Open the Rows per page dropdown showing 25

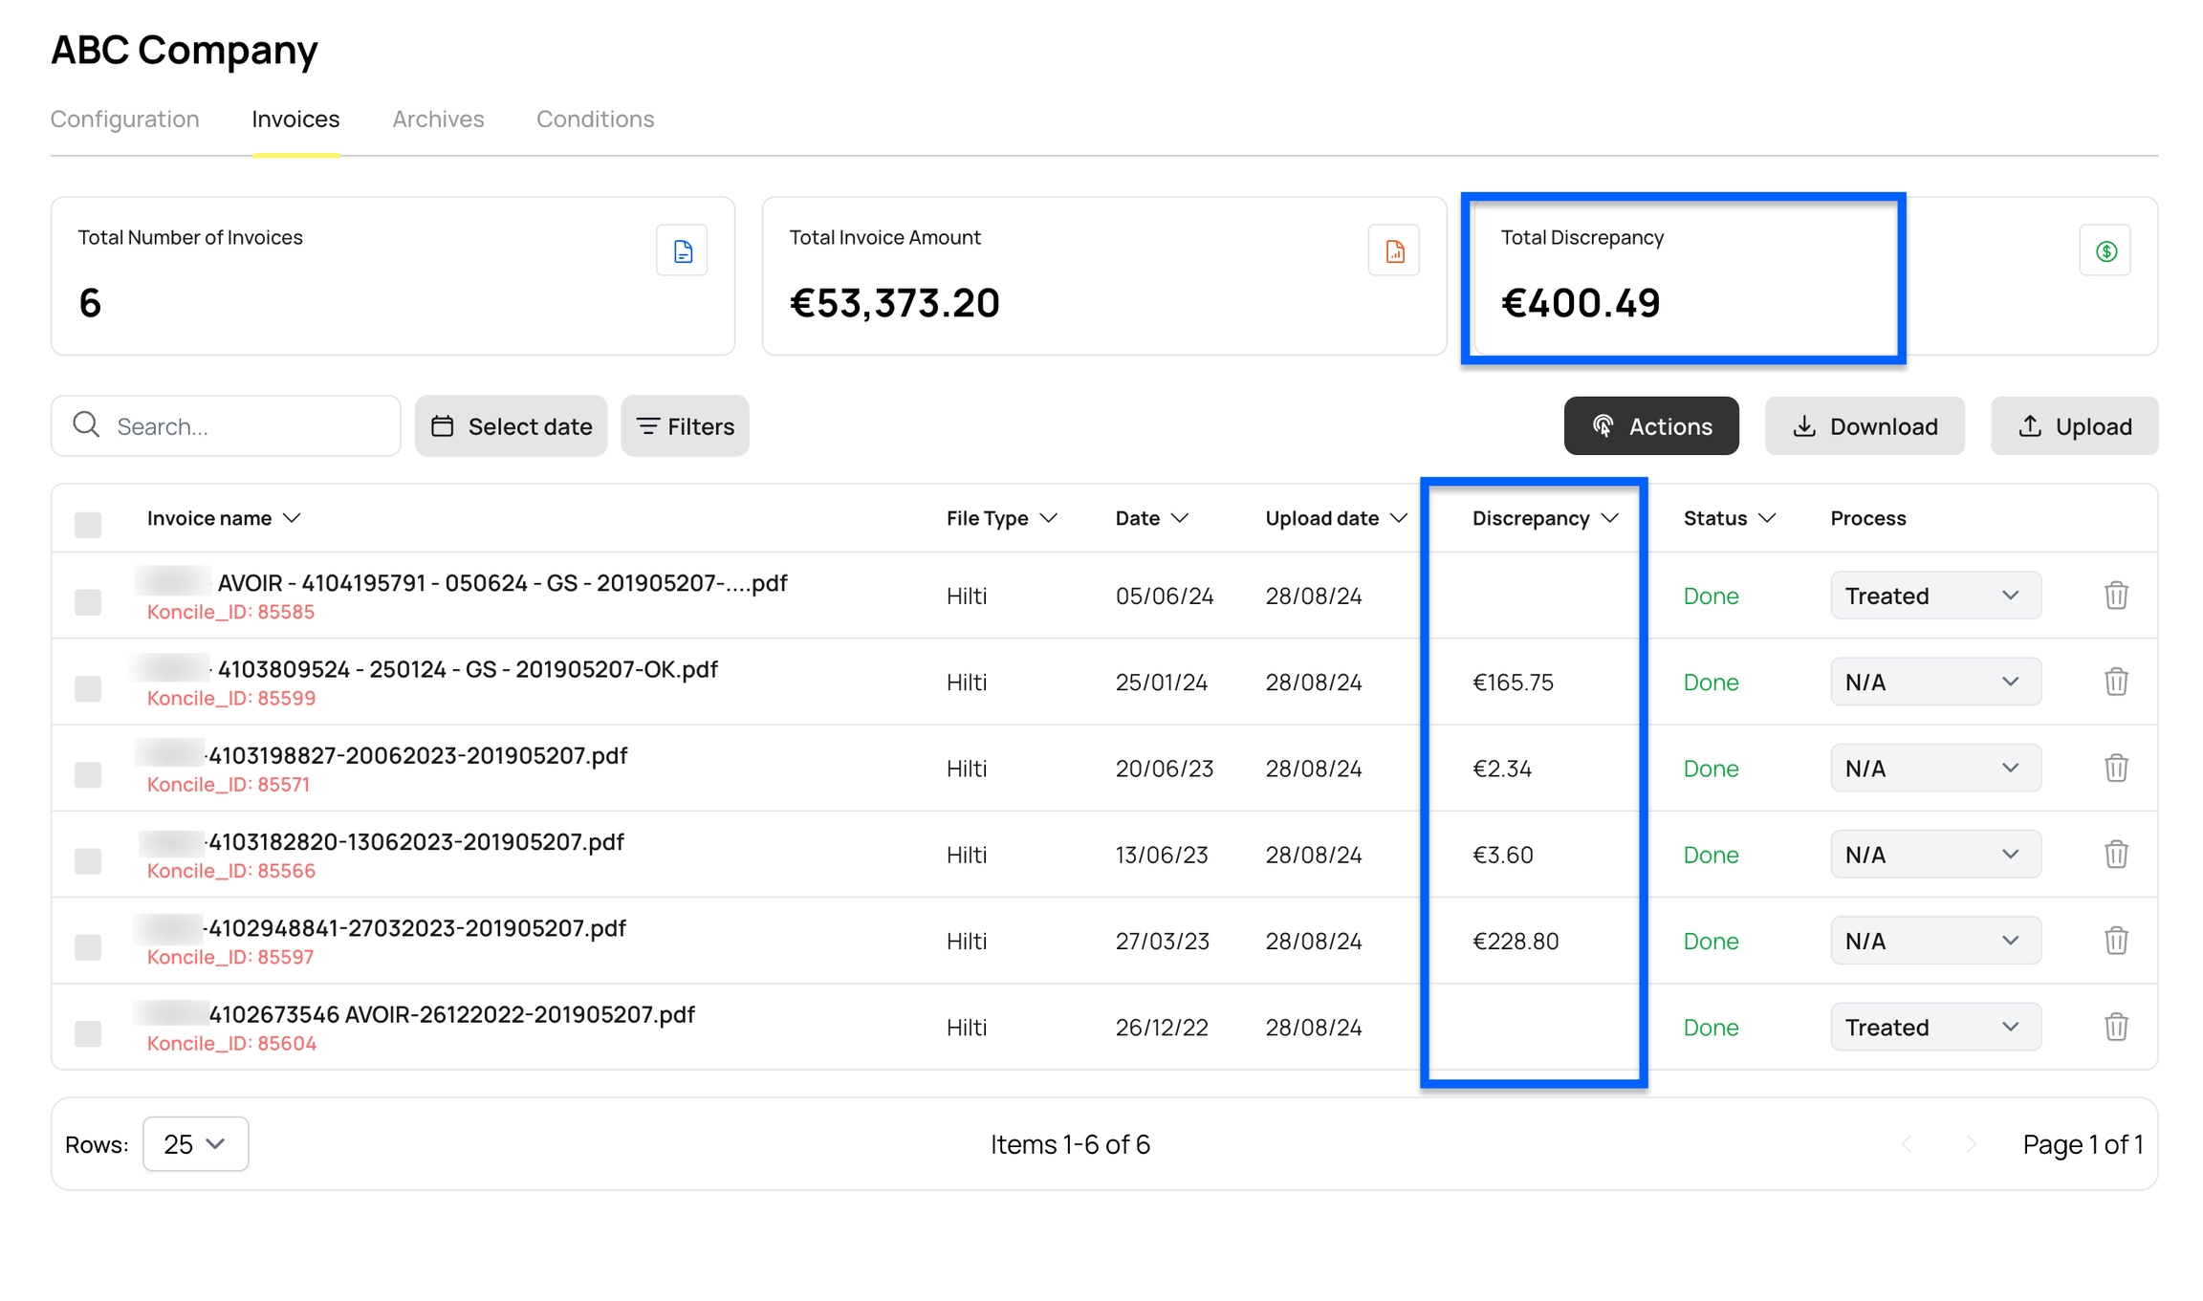coord(195,1144)
